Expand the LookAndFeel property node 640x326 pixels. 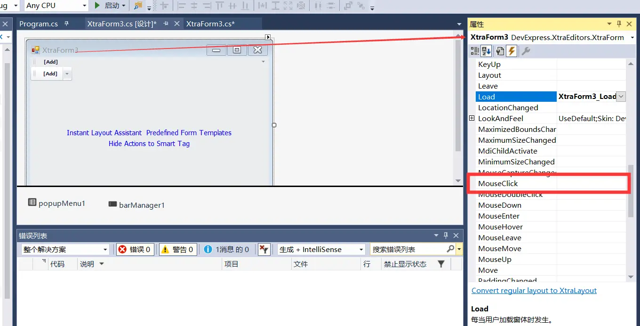coord(472,118)
